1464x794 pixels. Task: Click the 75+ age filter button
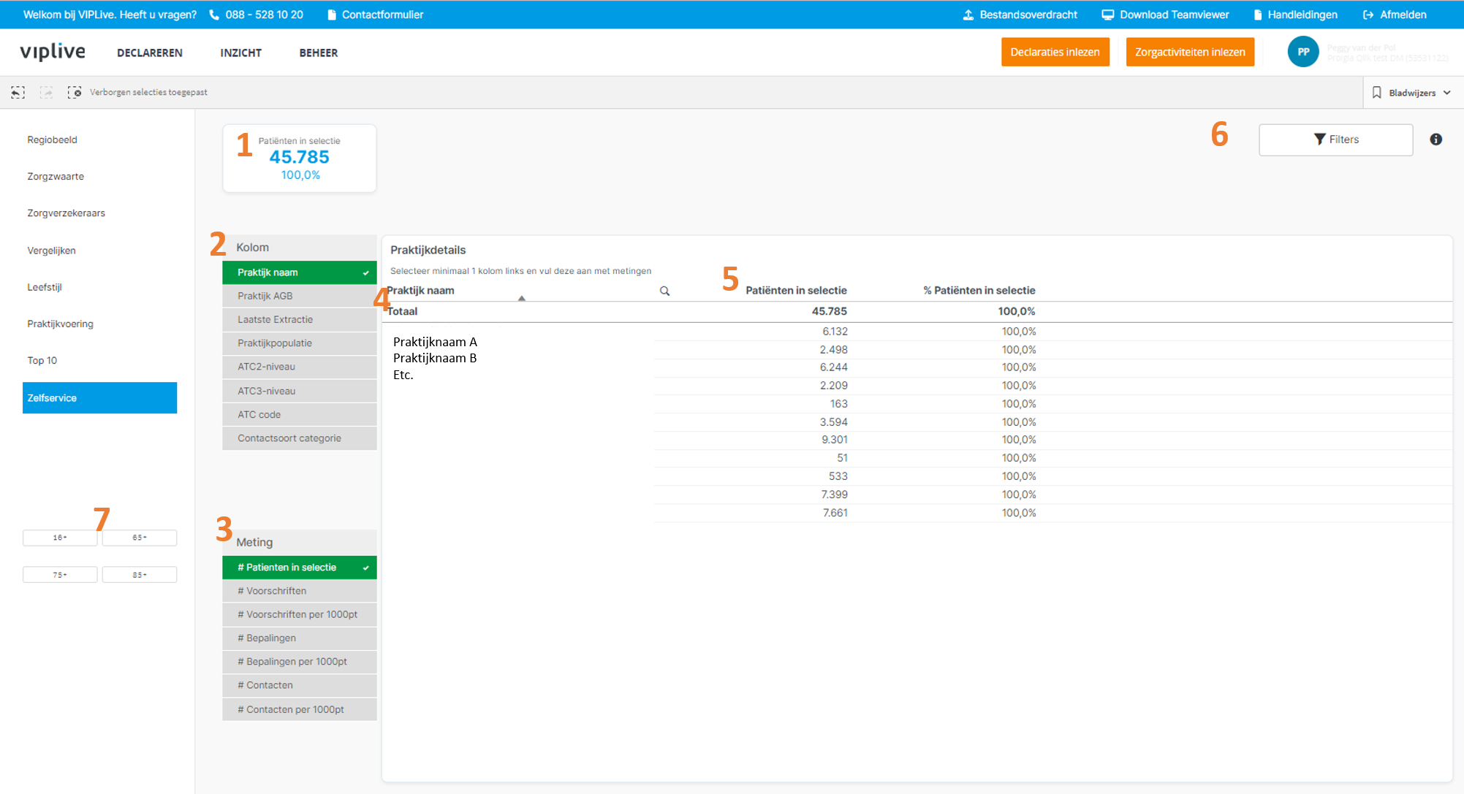point(60,575)
